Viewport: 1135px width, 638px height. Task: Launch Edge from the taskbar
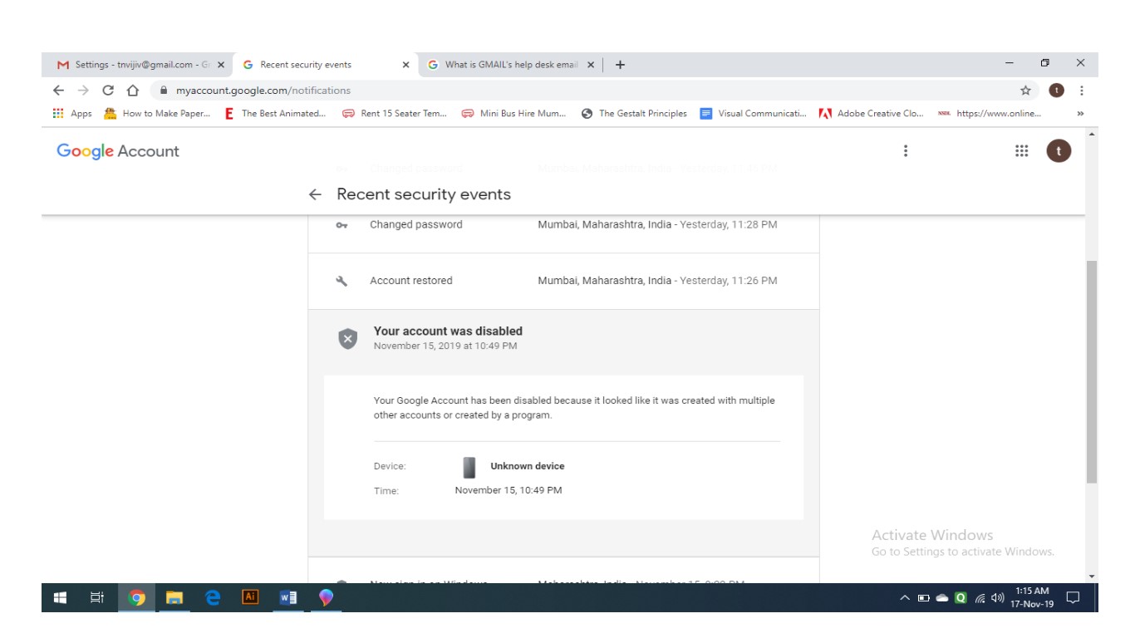(213, 597)
